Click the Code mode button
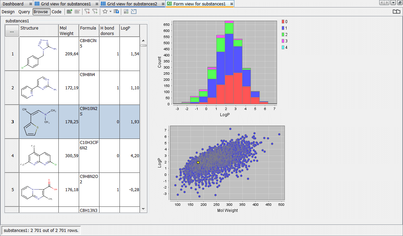Viewport: 403px width, 236px height. (x=57, y=12)
